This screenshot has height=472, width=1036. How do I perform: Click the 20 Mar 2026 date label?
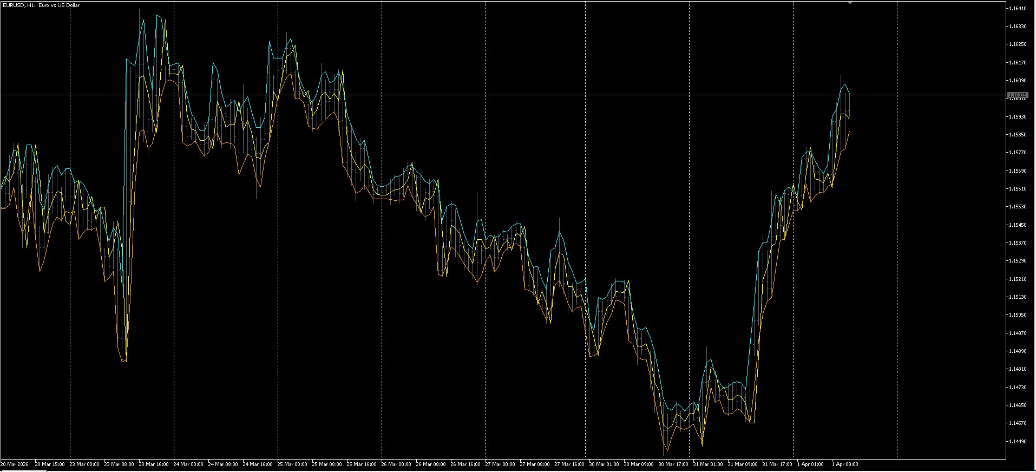[15, 464]
